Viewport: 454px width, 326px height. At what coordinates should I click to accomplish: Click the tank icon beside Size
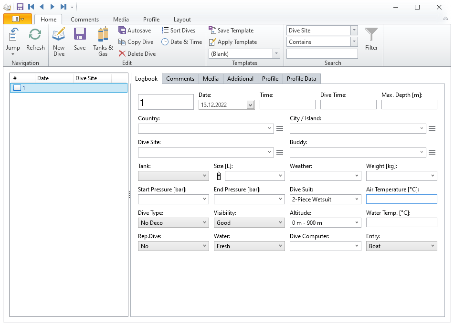(x=219, y=176)
